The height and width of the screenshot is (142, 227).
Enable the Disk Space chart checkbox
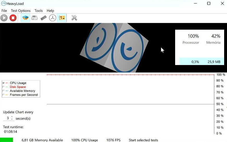point(3,87)
